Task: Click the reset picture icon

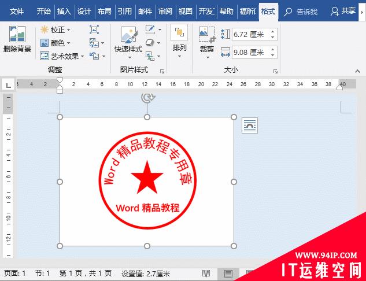Action: (94, 56)
